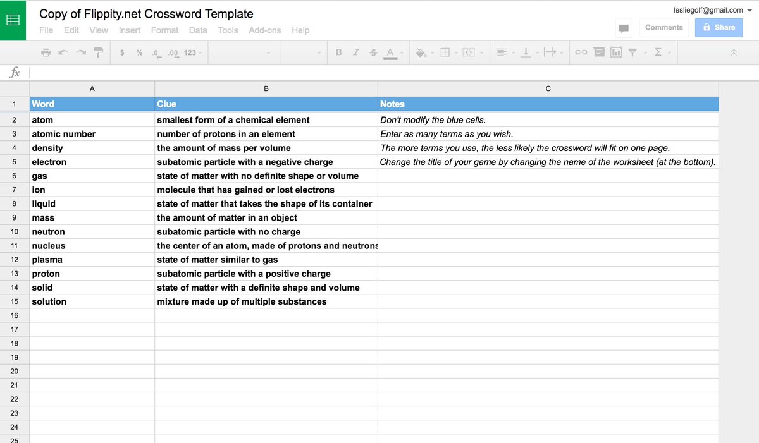
Task: Toggle bold formatting
Action: point(338,52)
